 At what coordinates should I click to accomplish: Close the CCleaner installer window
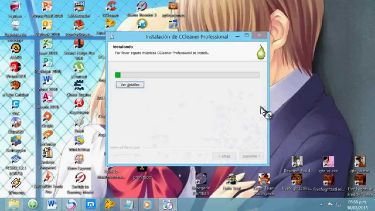click(x=259, y=35)
